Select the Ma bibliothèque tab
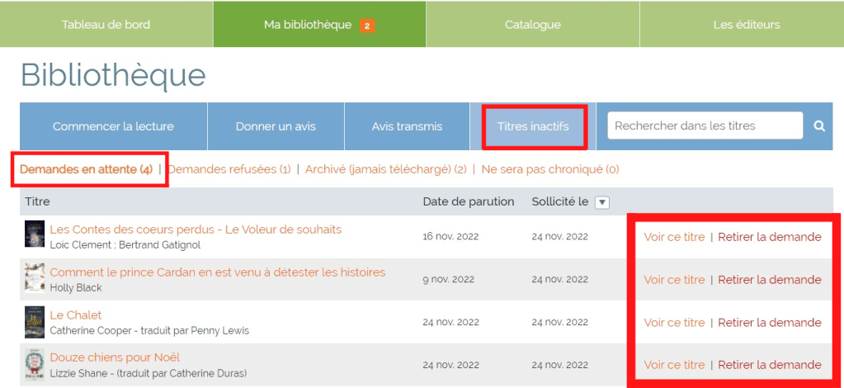This screenshot has height=388, width=844. [318, 24]
